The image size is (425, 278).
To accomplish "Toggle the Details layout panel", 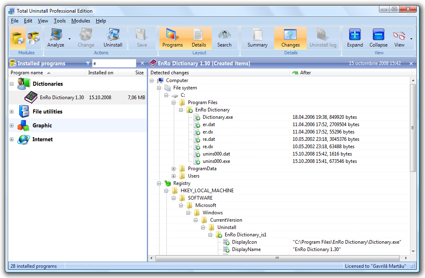I will pos(199,35).
